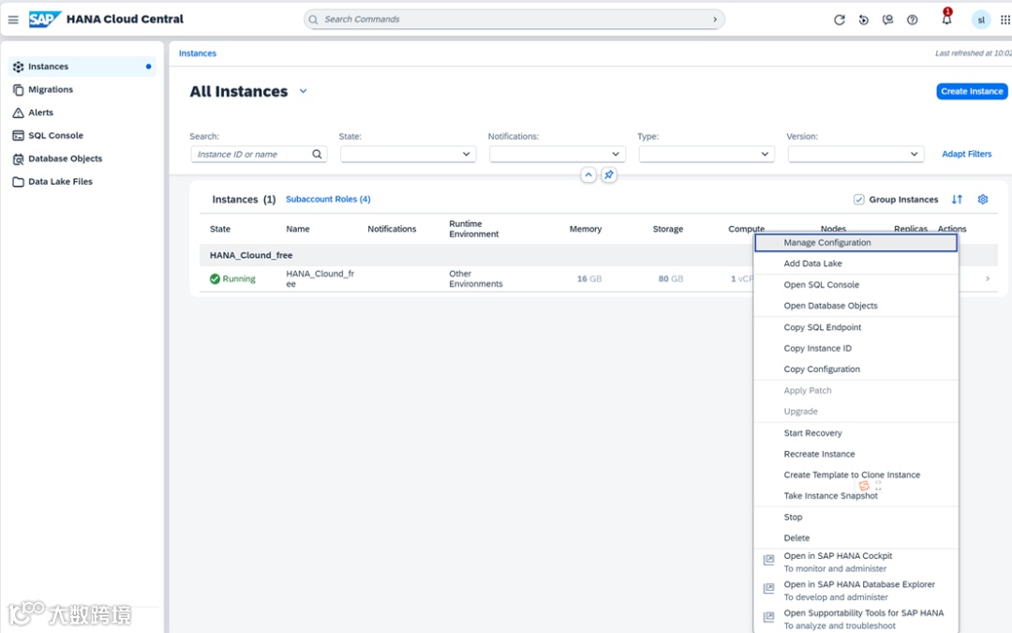Open the user avatar menu
The height and width of the screenshot is (633, 1012).
(980, 20)
